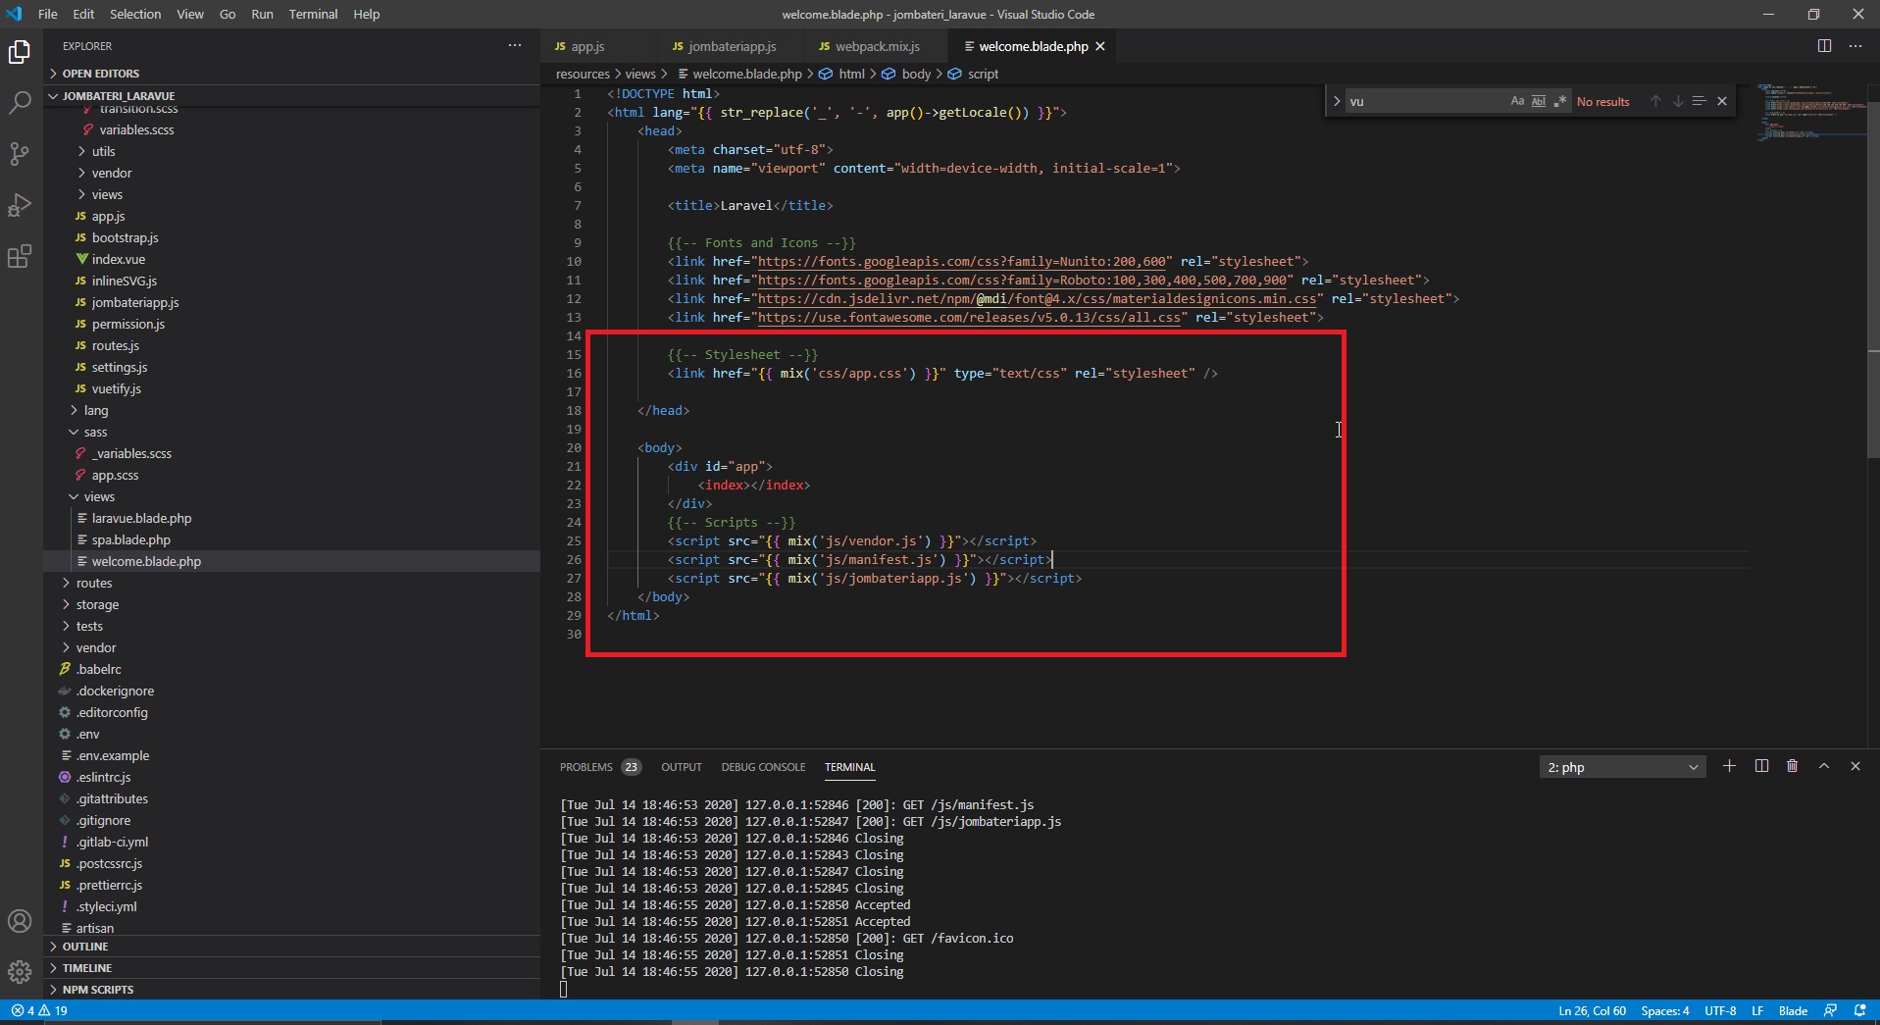
Task: Select the Run and Debug icon
Action: pos(20,205)
